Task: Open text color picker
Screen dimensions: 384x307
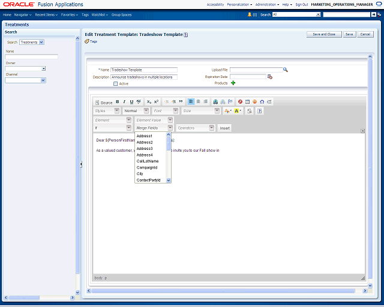Action: click(227, 111)
